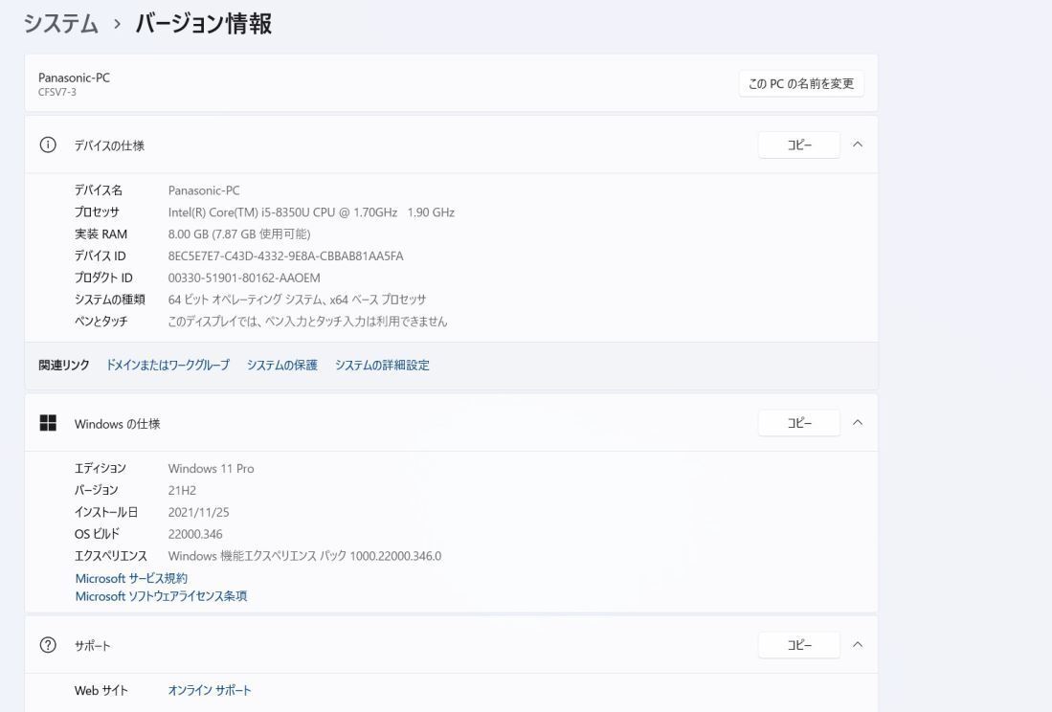Screen dimensions: 1052x712
Task: Click the edition value Windows 11 Pro
Action: [x=211, y=469]
